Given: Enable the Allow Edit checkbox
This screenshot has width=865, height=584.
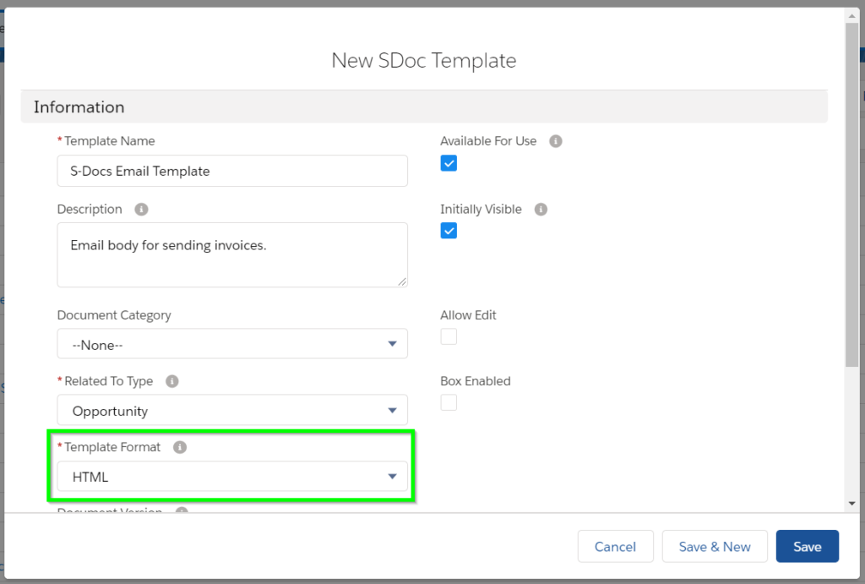Looking at the screenshot, I should (449, 336).
